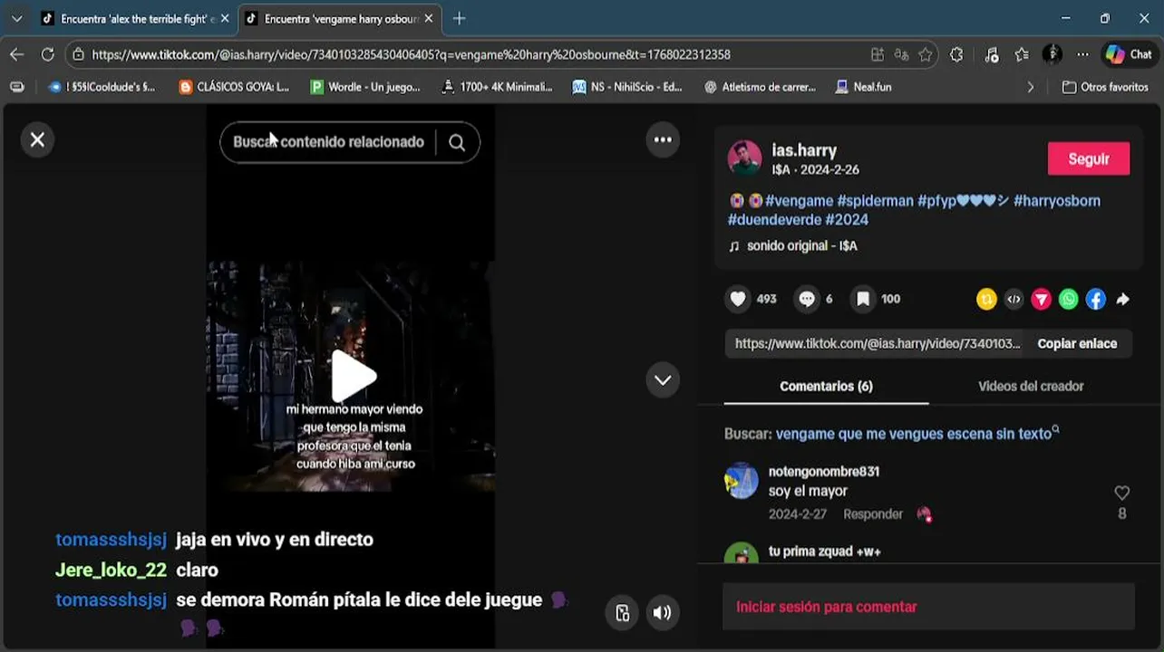
Task: Open the #vengame hashtag
Action: (799, 201)
